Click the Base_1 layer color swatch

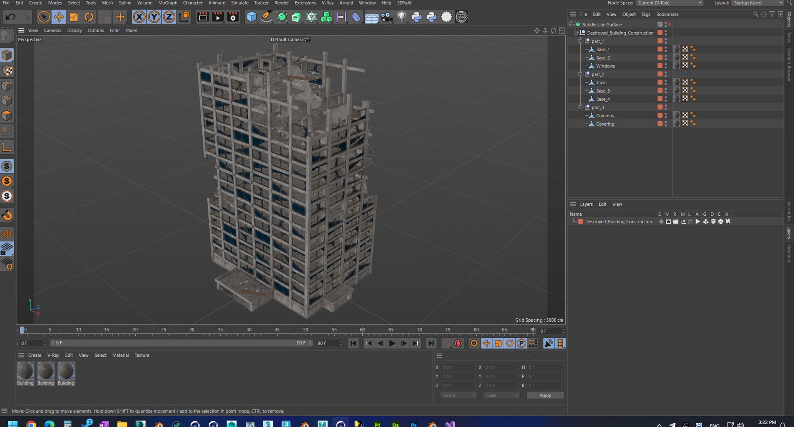660,49
